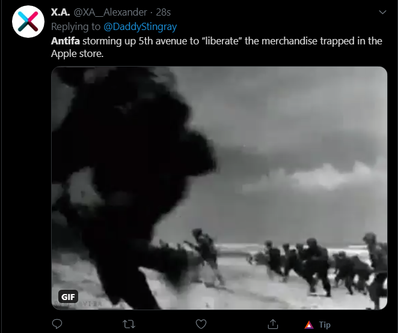
Task: Open the @XA__Alexander handle link
Action: (x=111, y=12)
